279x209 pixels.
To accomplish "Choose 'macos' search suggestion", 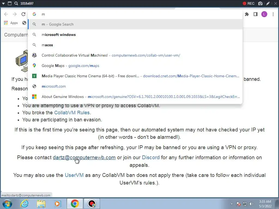I will (135, 45).
